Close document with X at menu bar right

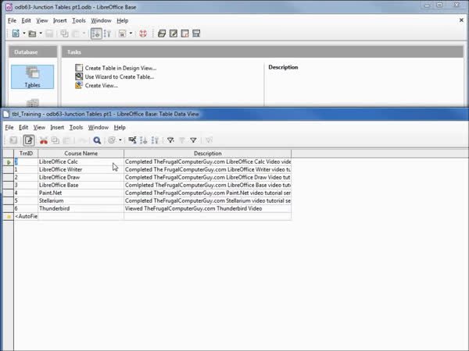(461, 20)
